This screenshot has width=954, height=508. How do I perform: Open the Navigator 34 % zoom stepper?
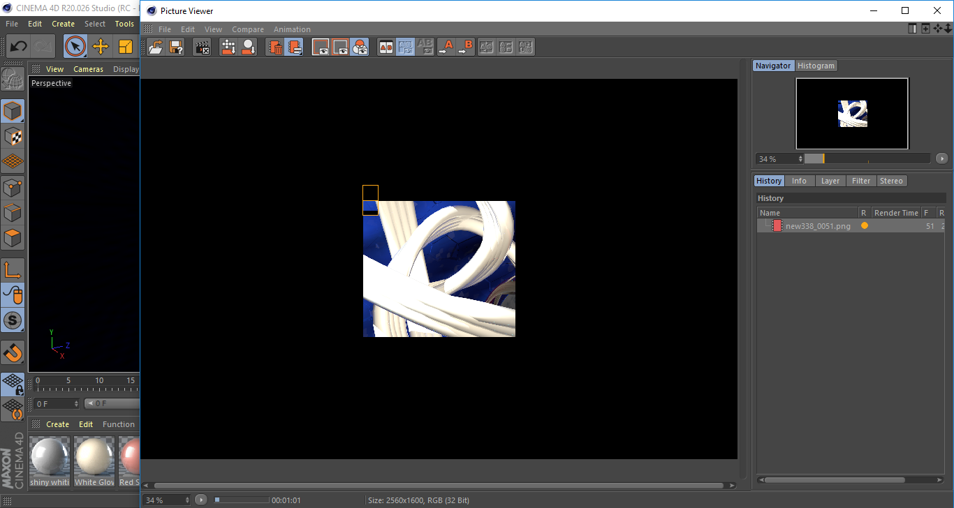[800, 159]
